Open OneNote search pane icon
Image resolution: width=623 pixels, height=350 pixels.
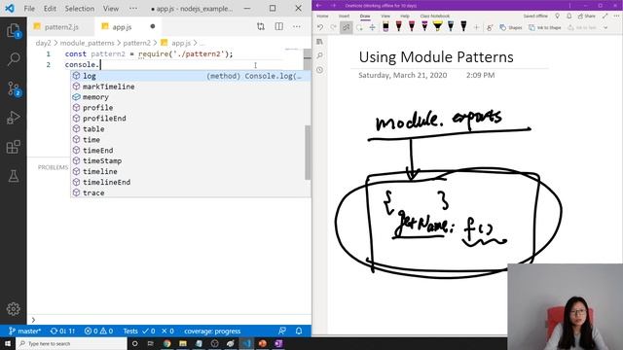click(x=320, y=55)
